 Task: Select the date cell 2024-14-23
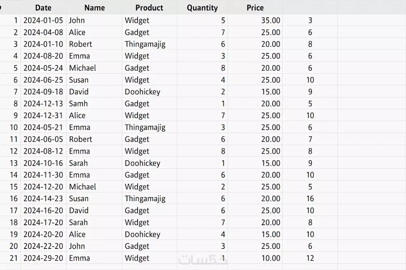point(43,199)
